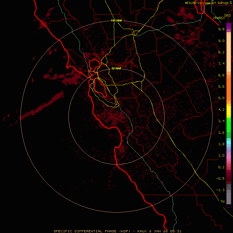The image size is (233, 233).
Task: Click the 9.0 value on the color scale
Action: (x=221, y=41)
